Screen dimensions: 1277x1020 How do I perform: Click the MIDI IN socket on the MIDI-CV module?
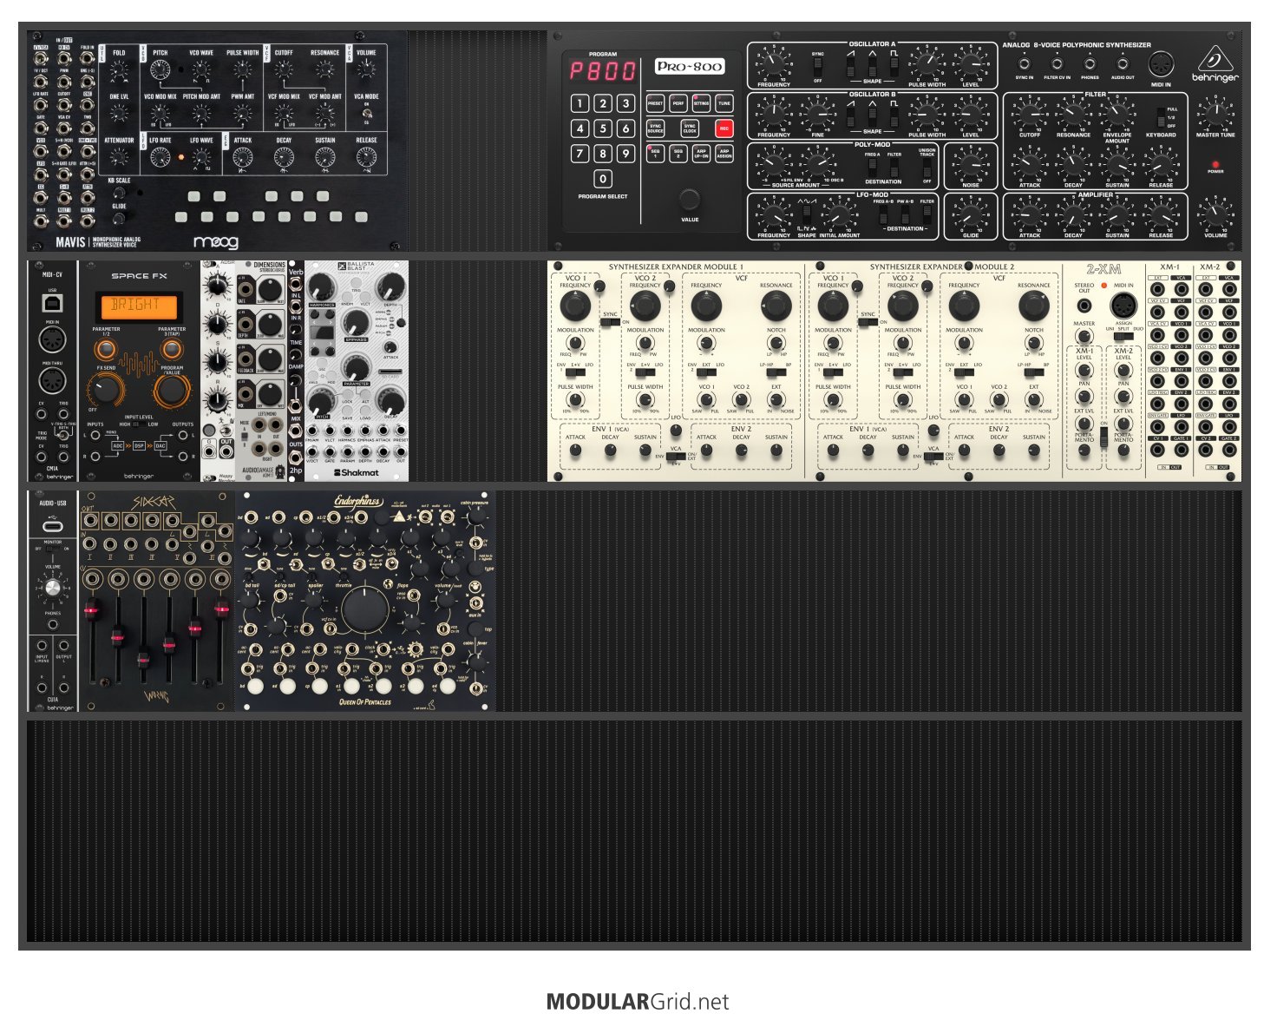[x=53, y=339]
